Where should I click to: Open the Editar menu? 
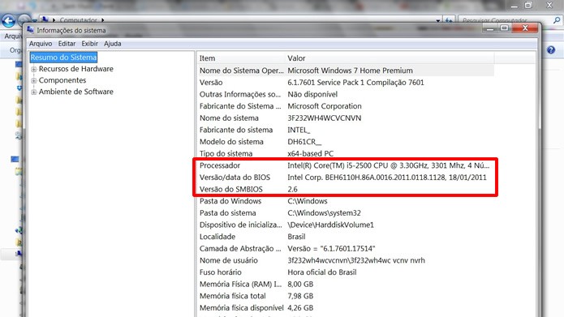pyautogui.click(x=67, y=44)
